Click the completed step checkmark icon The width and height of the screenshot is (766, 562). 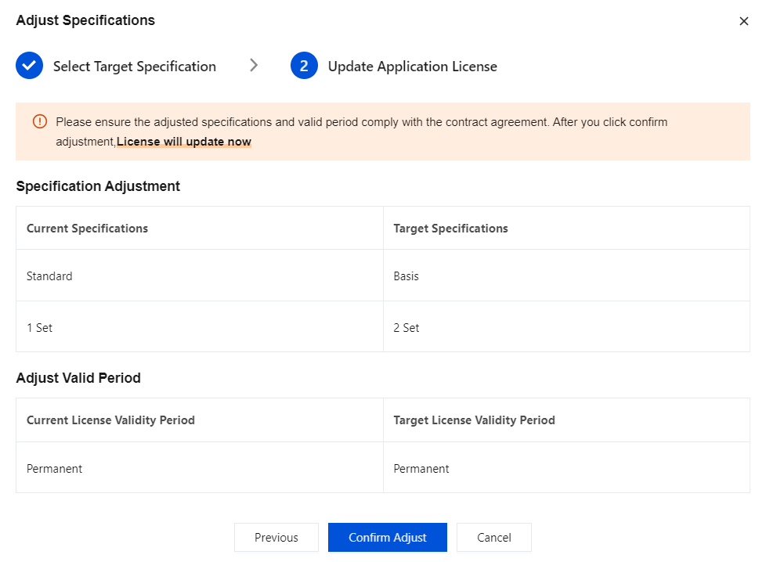coord(29,67)
